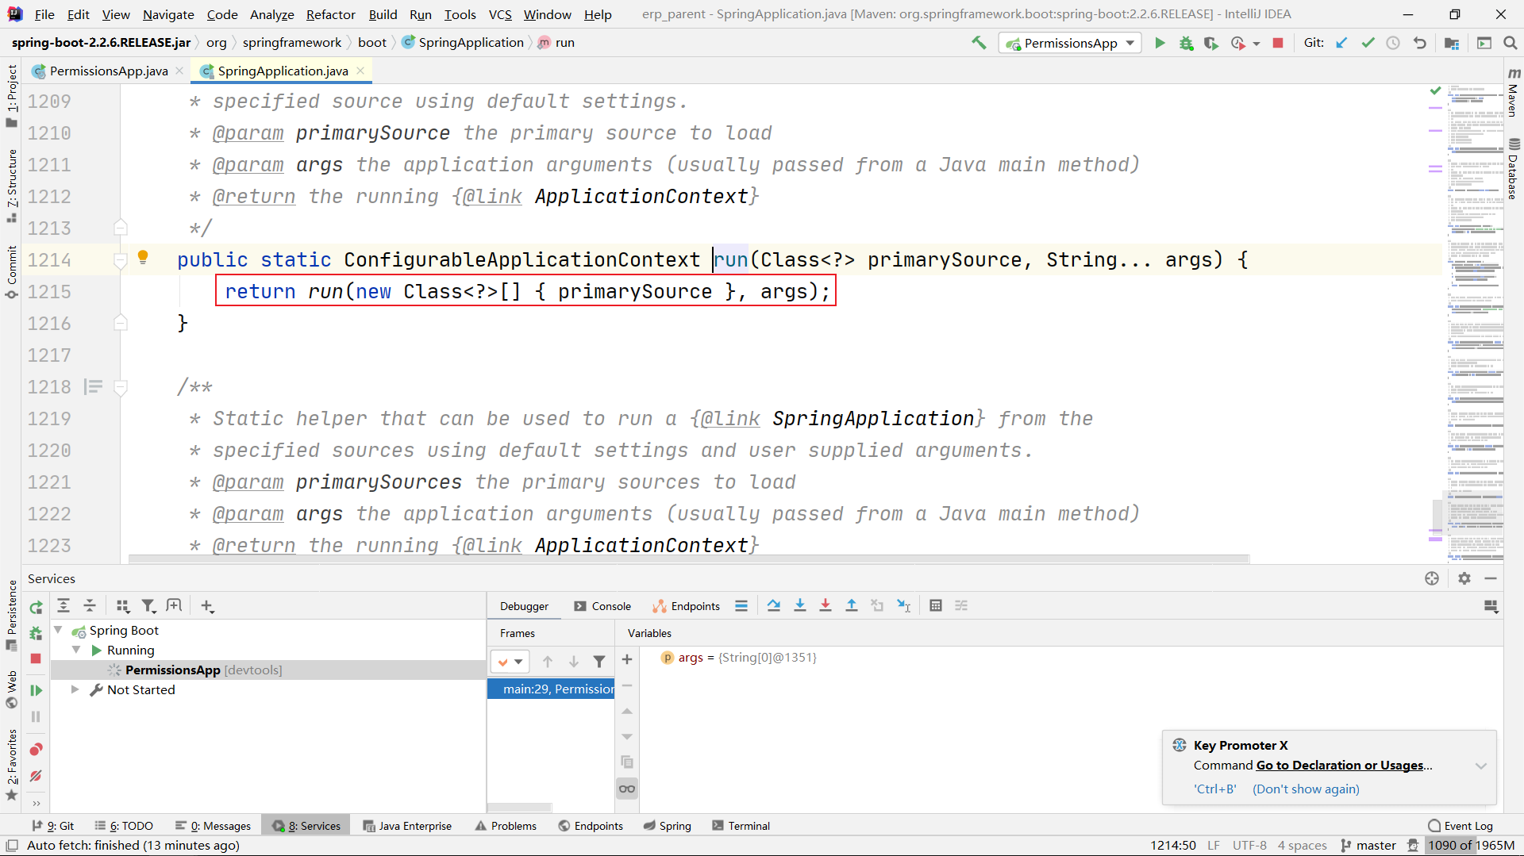Click Add Service plus button

pyautogui.click(x=207, y=606)
